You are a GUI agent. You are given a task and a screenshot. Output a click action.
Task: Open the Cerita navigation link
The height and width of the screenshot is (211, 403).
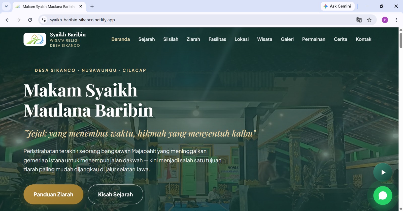[x=341, y=39]
